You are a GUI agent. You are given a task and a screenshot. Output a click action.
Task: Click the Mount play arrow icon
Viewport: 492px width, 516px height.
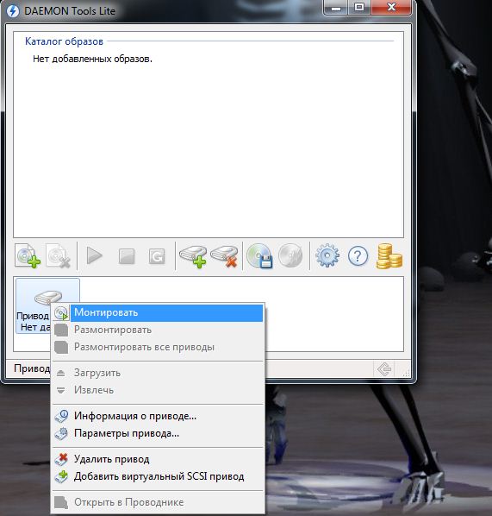pos(94,255)
